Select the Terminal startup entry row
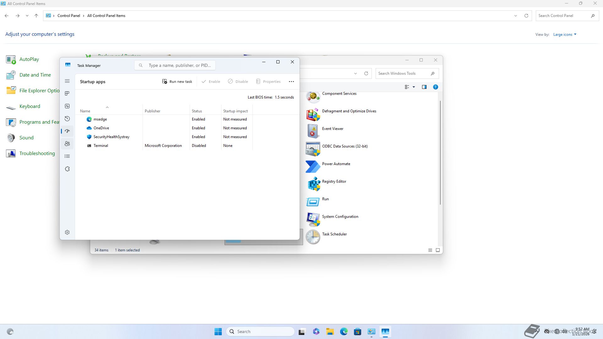The height and width of the screenshot is (339, 603). (101, 146)
